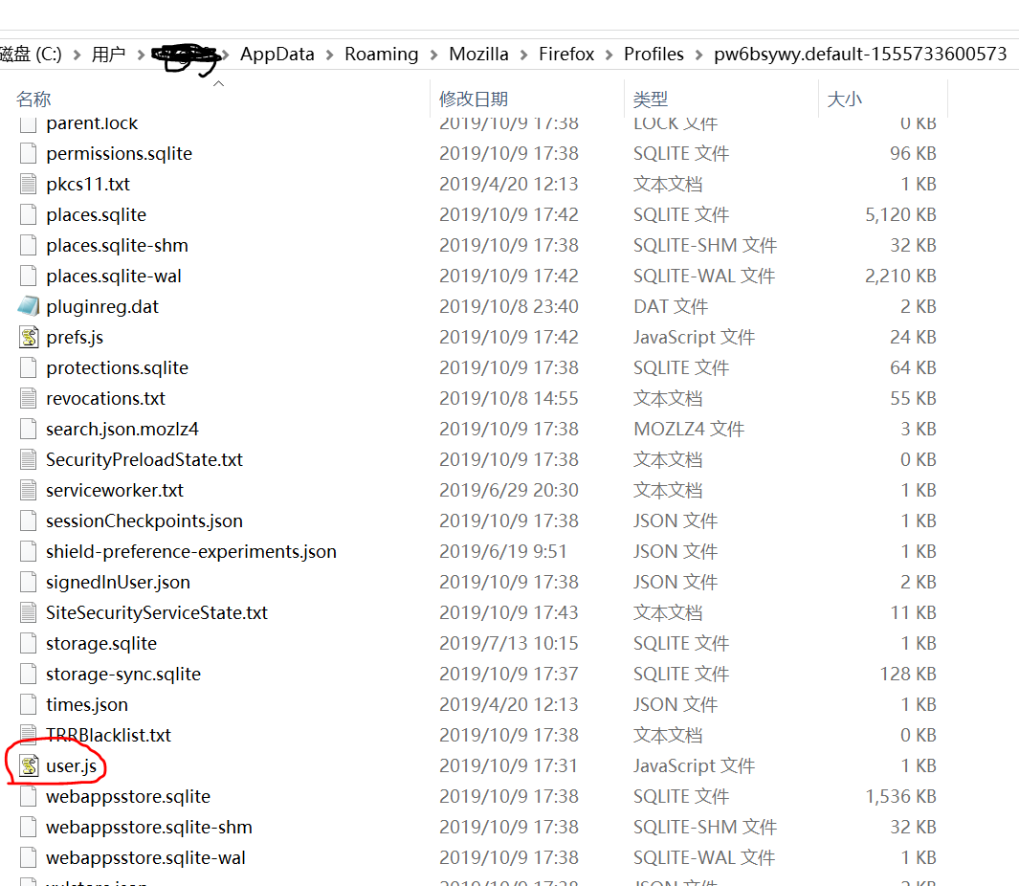Screen dimensions: 1019x886
Task: Go to AppData folder in breadcrumb
Action: 277,54
